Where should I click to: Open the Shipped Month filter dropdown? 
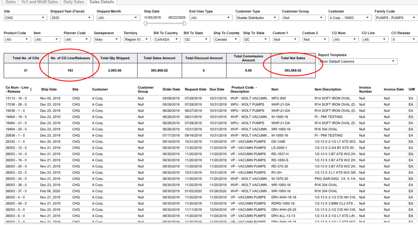click(x=118, y=18)
